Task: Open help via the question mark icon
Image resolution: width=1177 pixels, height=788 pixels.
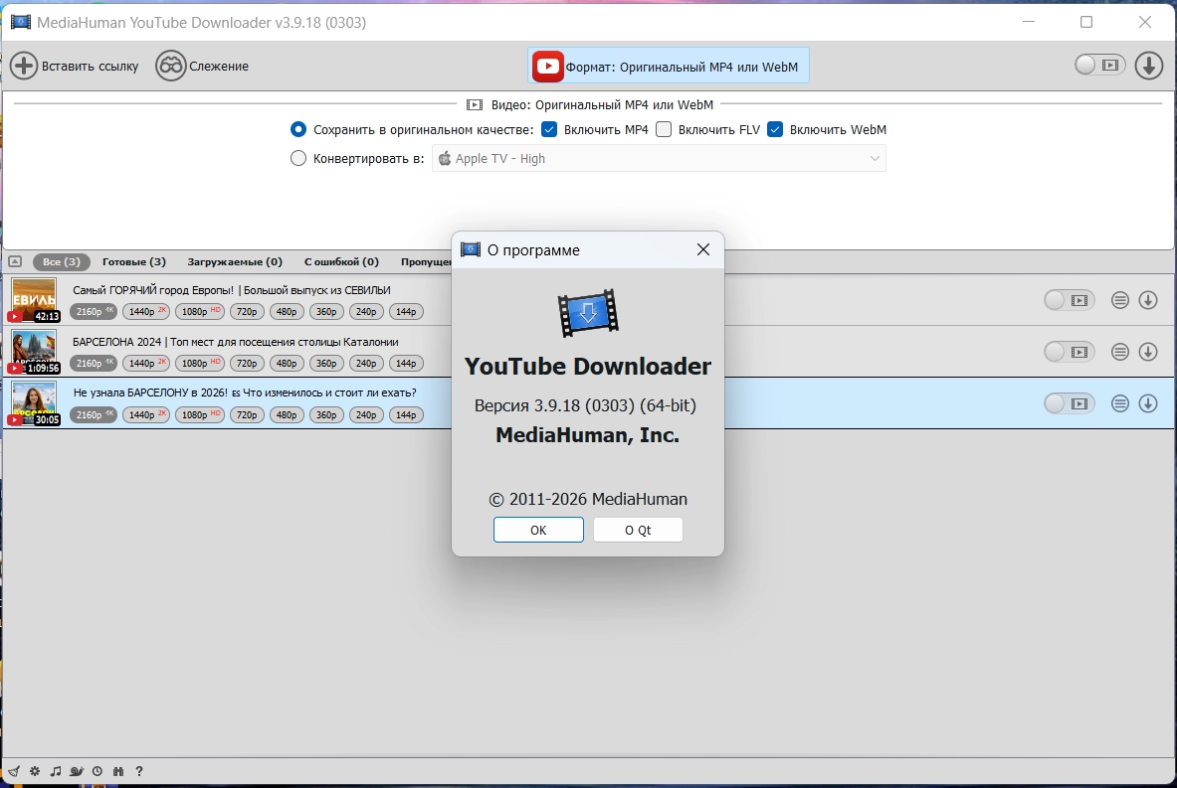Action: pos(139,771)
